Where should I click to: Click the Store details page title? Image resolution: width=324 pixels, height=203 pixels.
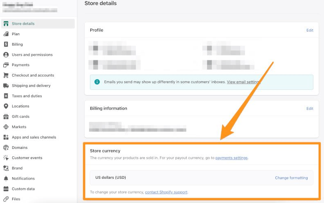101,3
